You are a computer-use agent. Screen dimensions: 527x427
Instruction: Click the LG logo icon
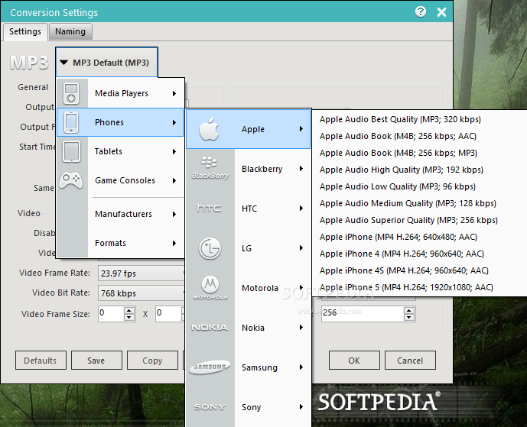(x=210, y=248)
